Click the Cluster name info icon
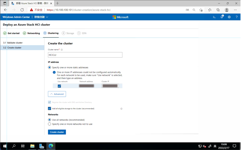The width and height of the screenshot is (241, 150). click(x=62, y=50)
